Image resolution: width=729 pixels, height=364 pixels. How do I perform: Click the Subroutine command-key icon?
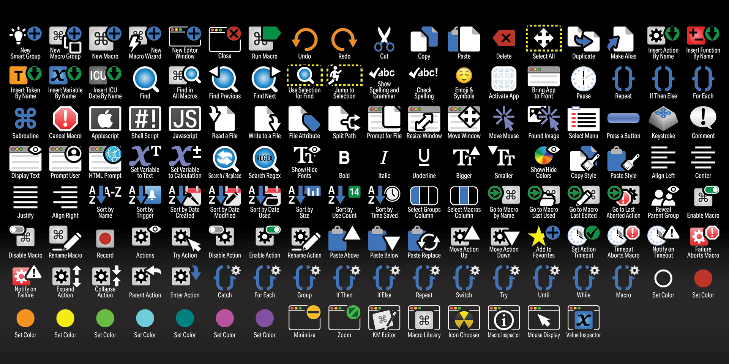25,118
